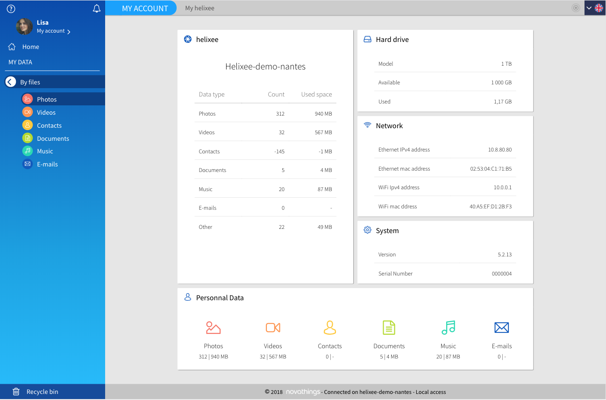
Task: Open My account link under Lisa
Action: [x=51, y=31]
